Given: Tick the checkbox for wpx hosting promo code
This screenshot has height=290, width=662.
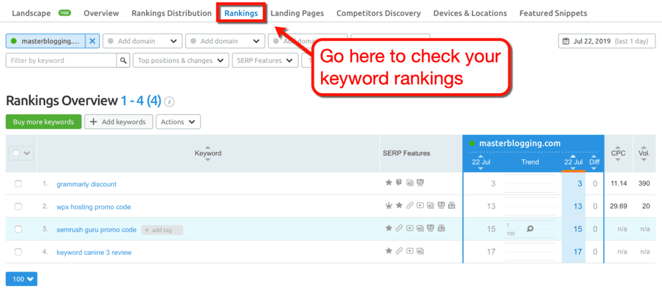Looking at the screenshot, I should pyautogui.click(x=18, y=207).
